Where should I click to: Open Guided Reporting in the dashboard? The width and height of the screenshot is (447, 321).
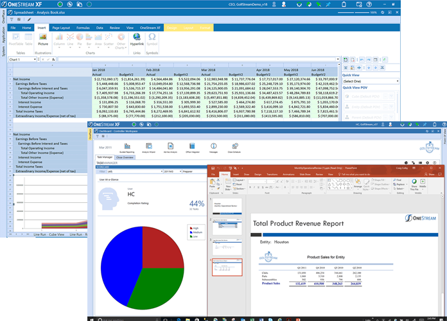coord(127,148)
